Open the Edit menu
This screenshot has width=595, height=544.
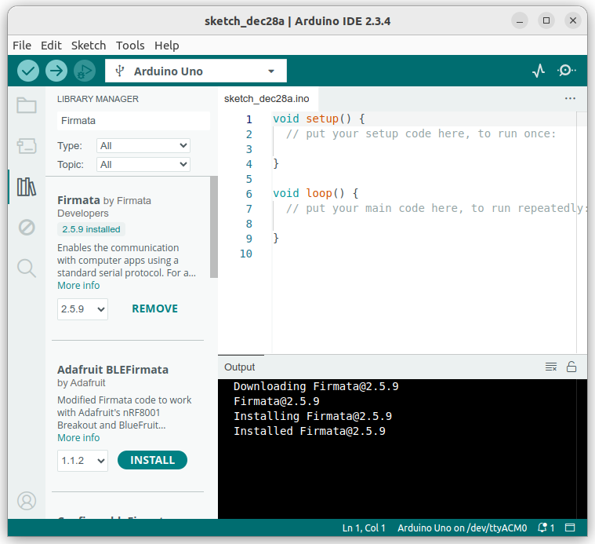coord(51,46)
